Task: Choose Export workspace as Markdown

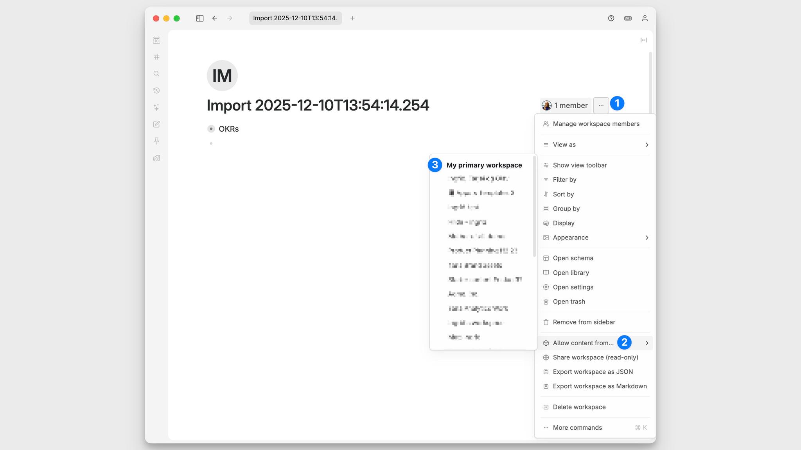Action: (x=596, y=386)
